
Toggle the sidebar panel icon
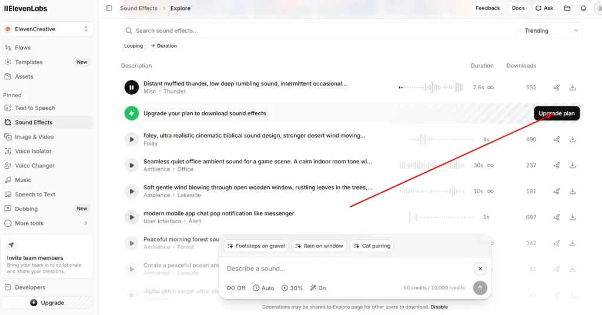(109, 8)
